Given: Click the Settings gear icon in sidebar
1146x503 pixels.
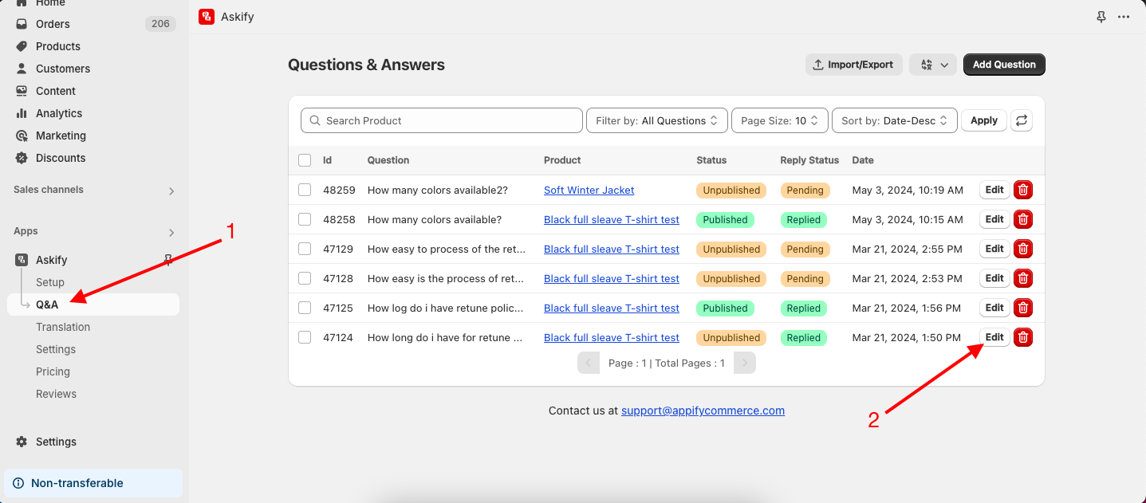Looking at the screenshot, I should tap(22, 442).
